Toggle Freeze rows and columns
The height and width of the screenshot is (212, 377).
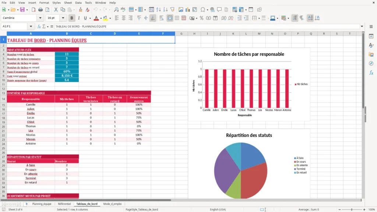(x=241, y=10)
